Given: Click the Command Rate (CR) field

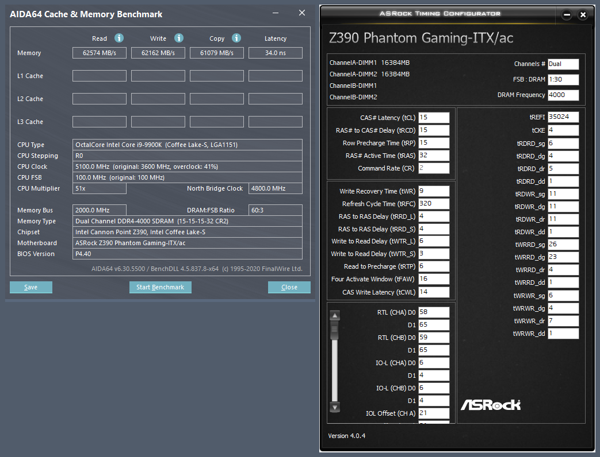Looking at the screenshot, I should coord(434,168).
